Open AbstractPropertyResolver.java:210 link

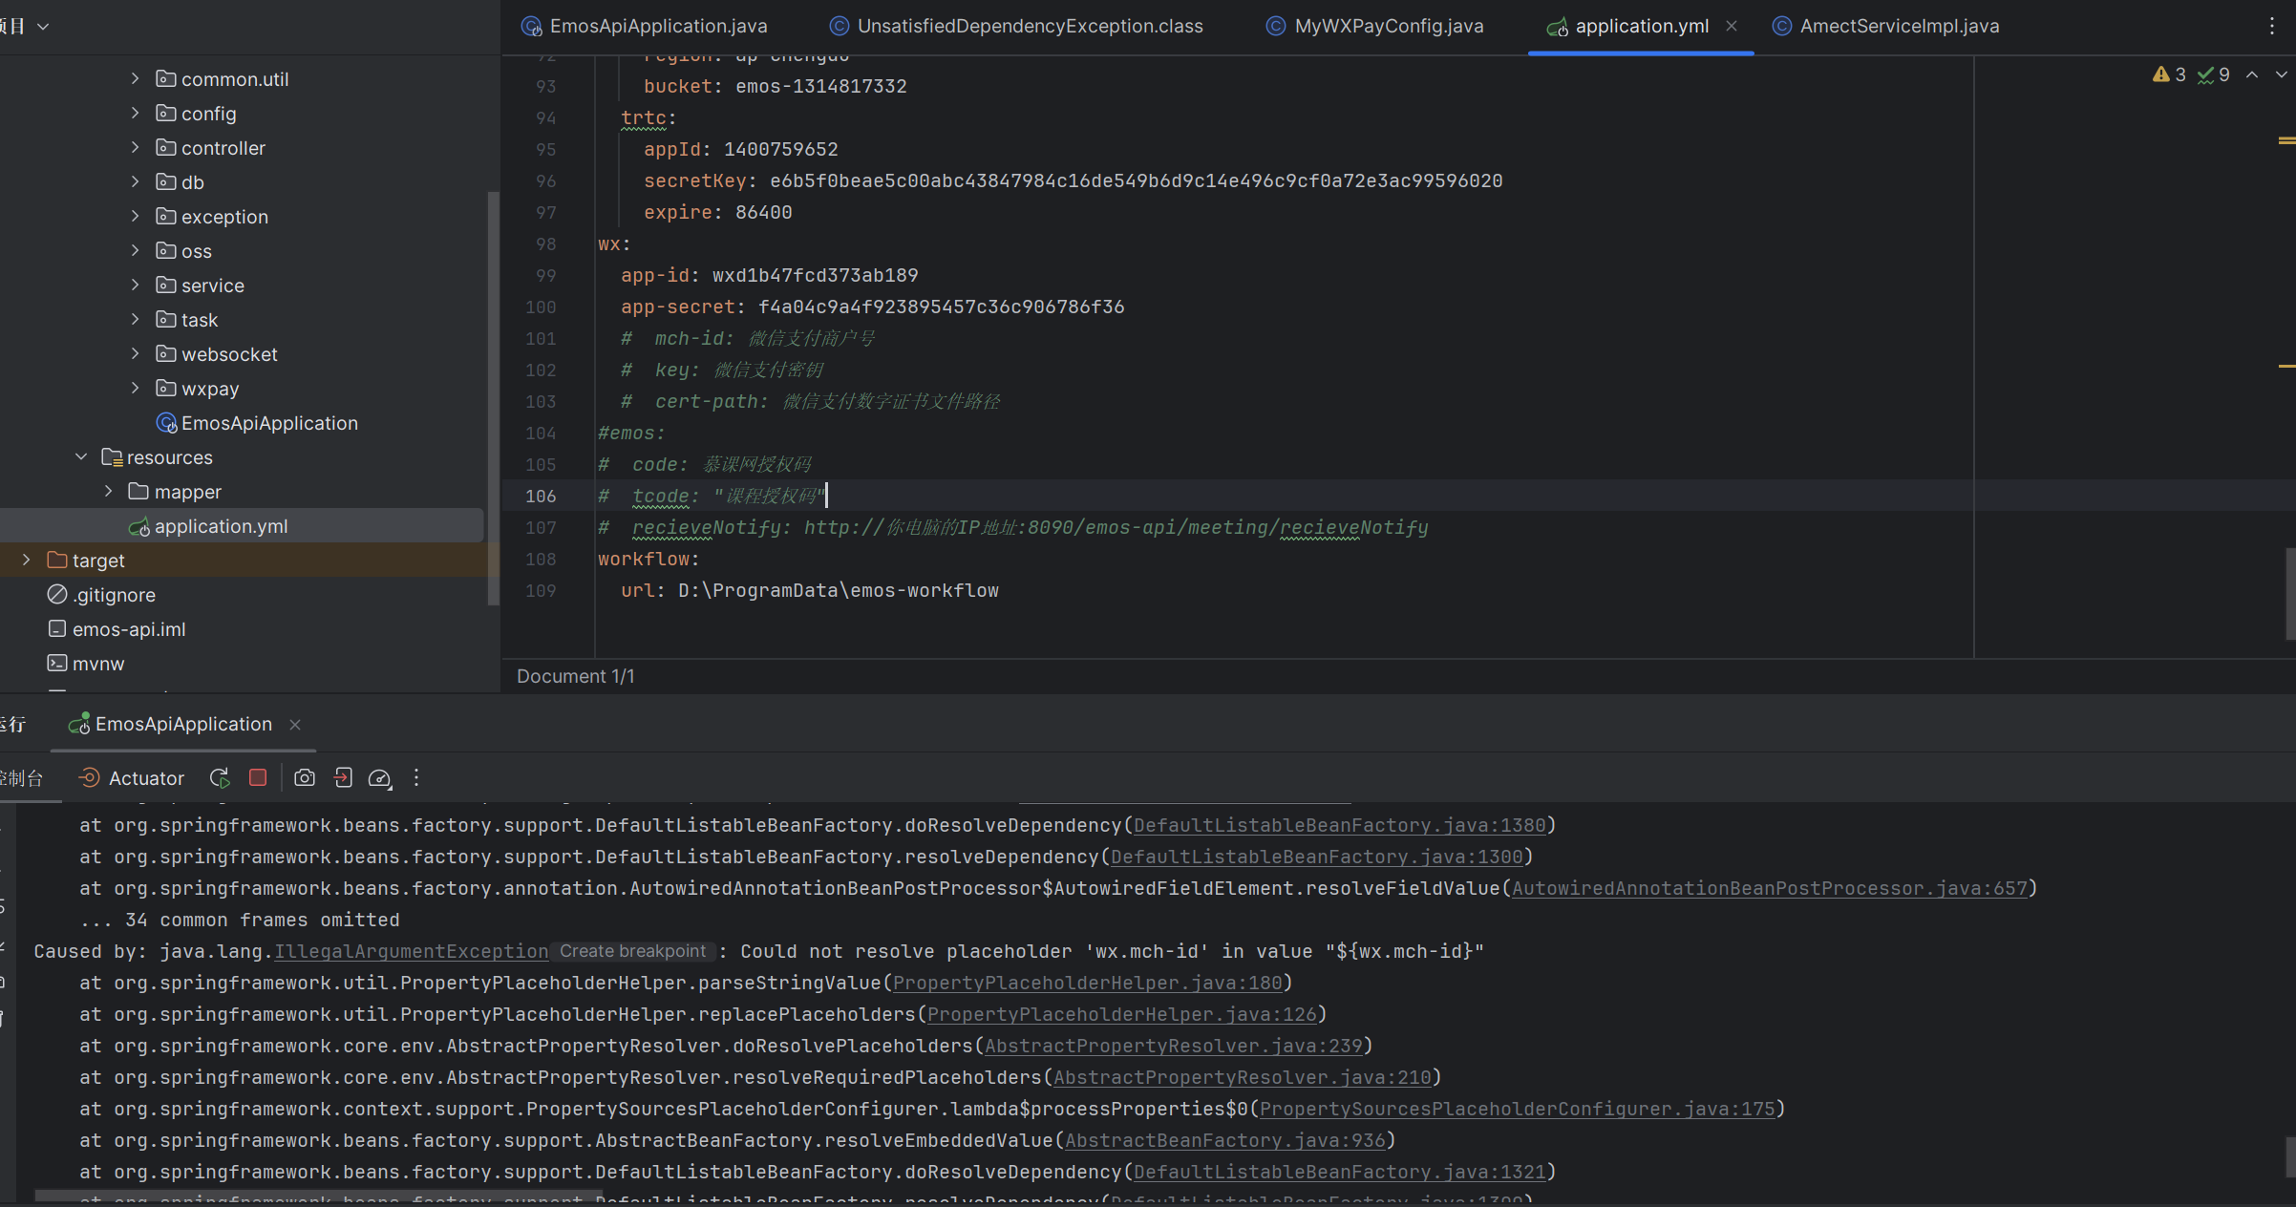pyautogui.click(x=1243, y=1077)
